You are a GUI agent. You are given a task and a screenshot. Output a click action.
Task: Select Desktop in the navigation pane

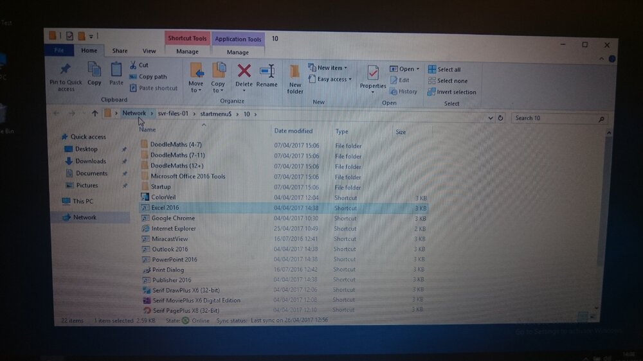(82, 149)
